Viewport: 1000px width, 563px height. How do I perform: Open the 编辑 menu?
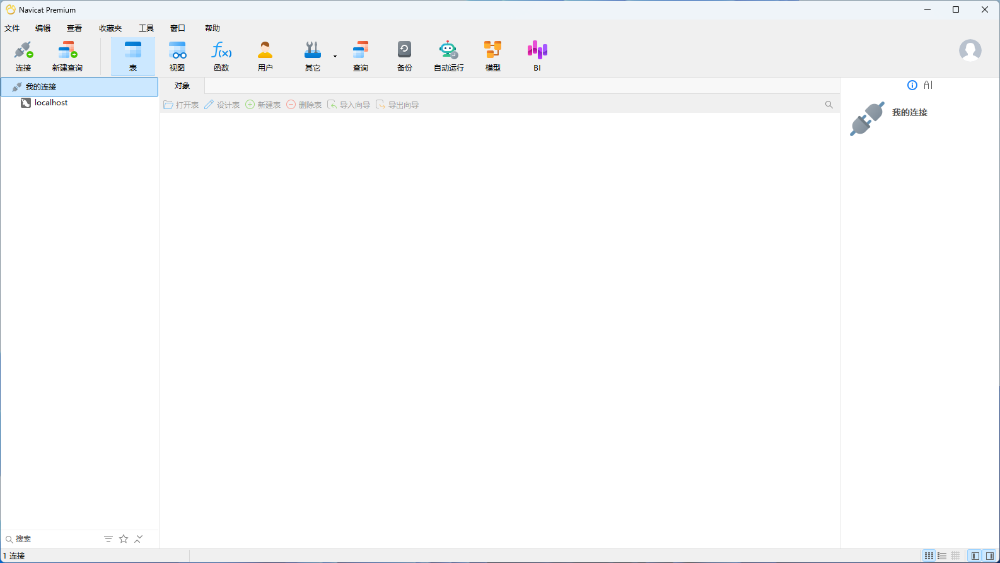point(43,28)
